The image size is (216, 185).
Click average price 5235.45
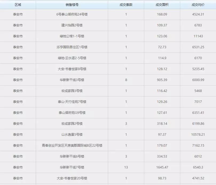tap(198, 69)
